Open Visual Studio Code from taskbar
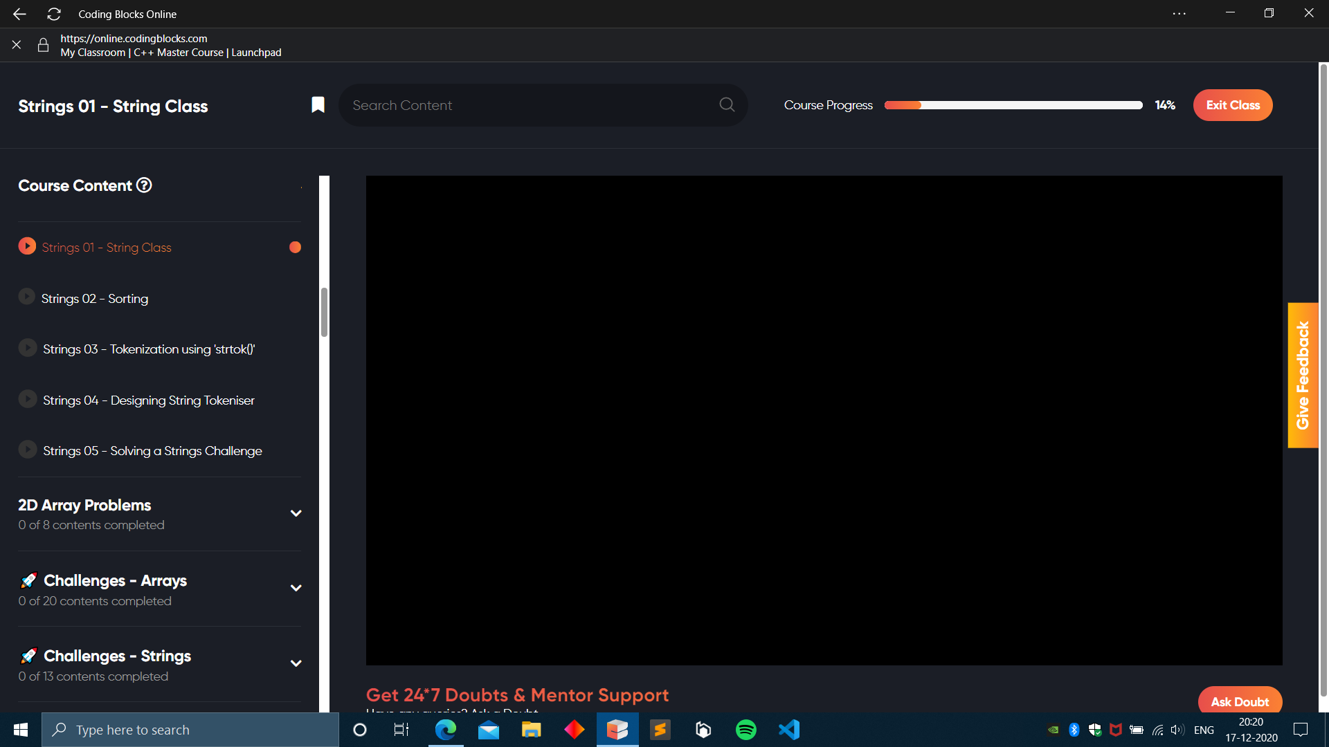Viewport: 1329px width, 747px height. click(789, 730)
